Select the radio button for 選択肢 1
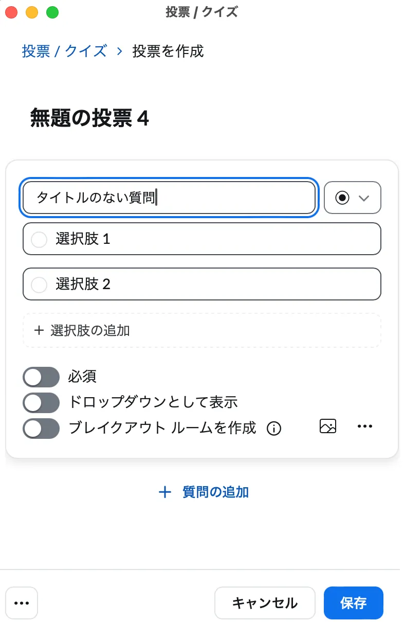The image size is (404, 640). (39, 239)
